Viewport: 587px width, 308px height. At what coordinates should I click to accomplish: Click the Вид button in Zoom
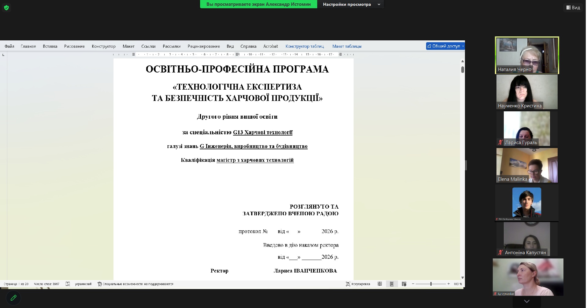[573, 8]
